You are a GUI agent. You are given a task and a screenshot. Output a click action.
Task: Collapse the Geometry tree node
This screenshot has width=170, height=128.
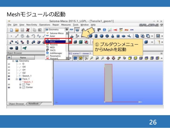point(13,61)
